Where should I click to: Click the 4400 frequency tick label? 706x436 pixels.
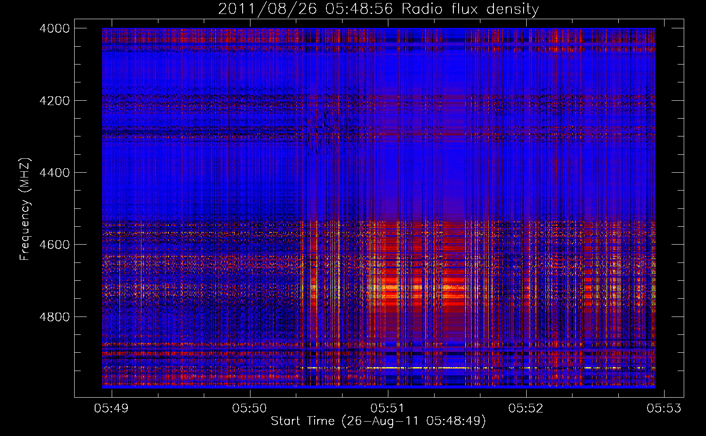click(55, 173)
